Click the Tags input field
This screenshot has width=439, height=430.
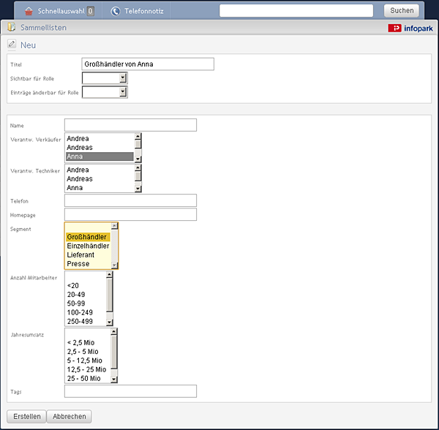(x=130, y=391)
